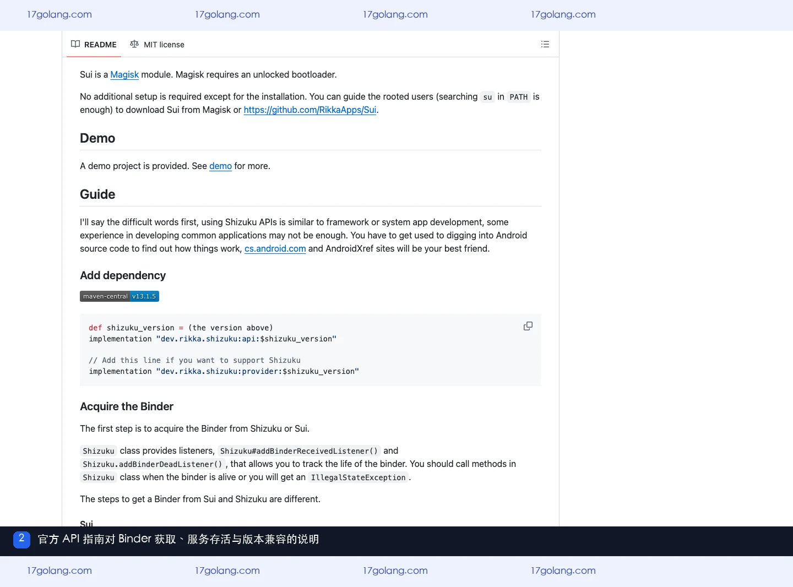Click 'The steps to get a Binder' sentence
793x587 pixels.
tap(200, 499)
